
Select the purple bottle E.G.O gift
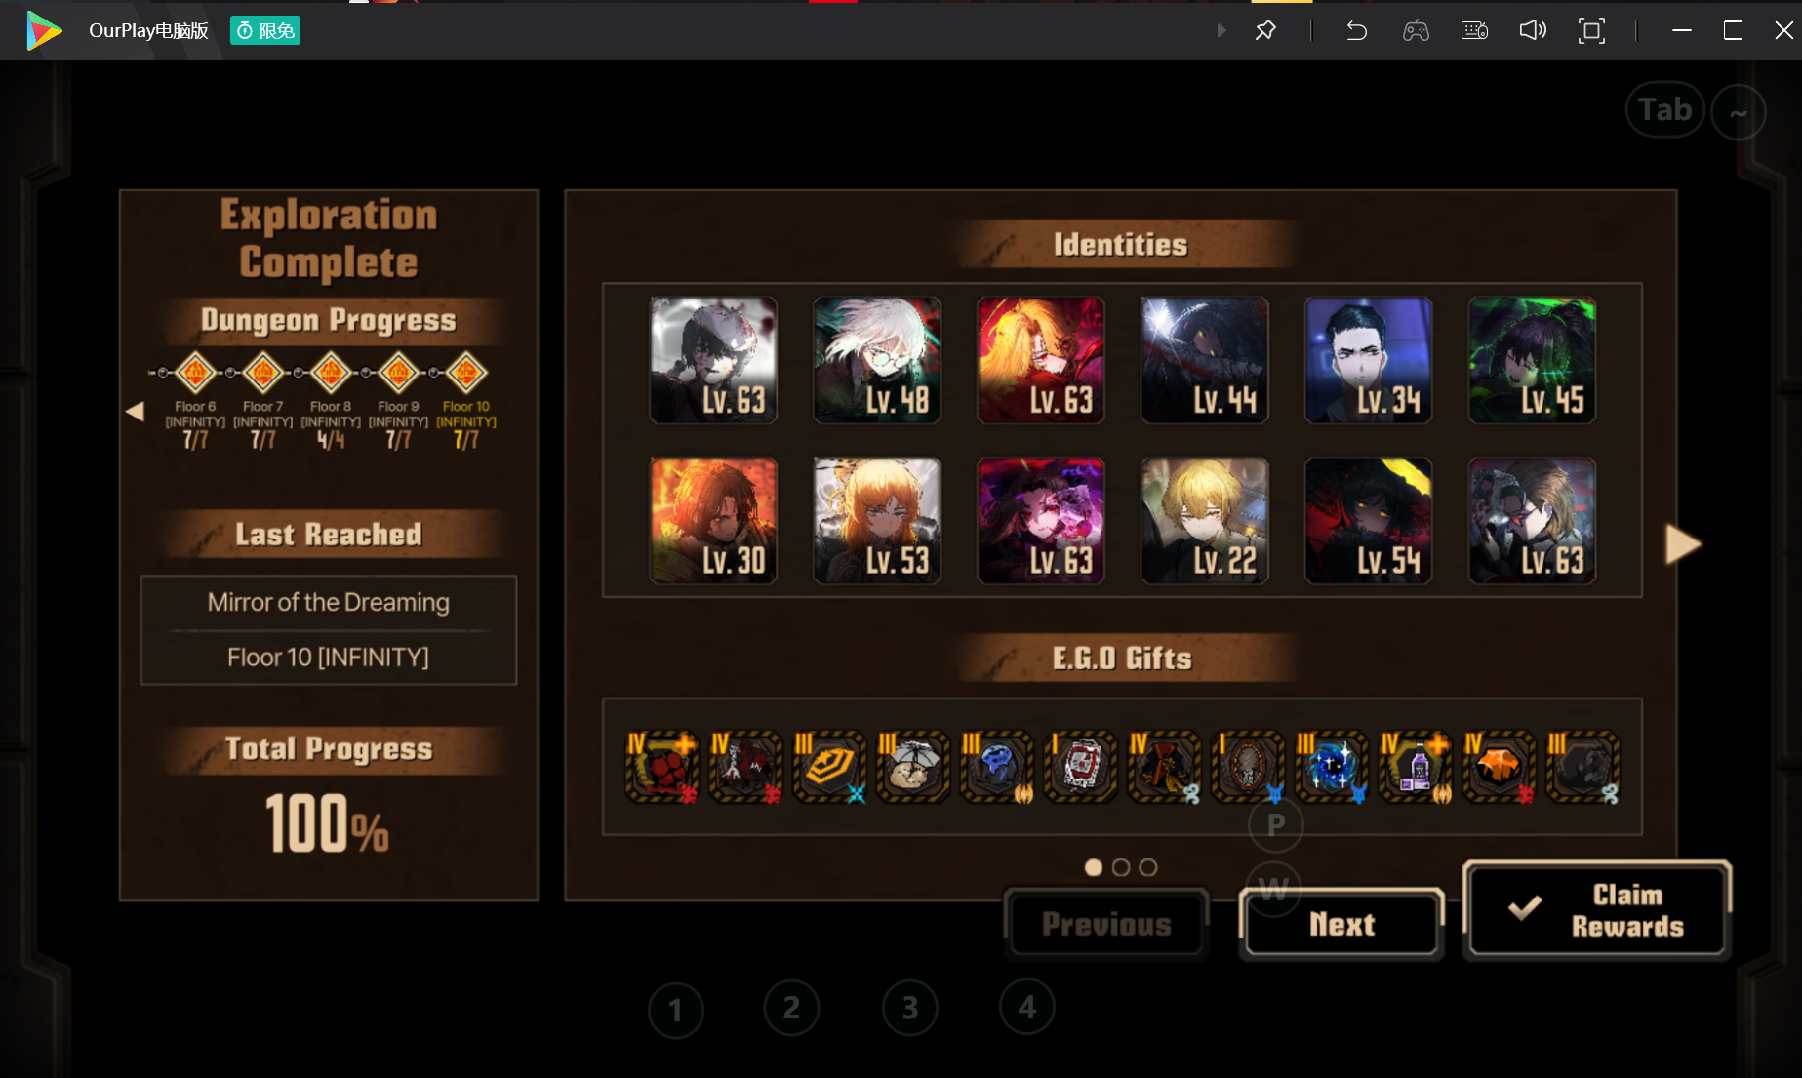click(1415, 767)
